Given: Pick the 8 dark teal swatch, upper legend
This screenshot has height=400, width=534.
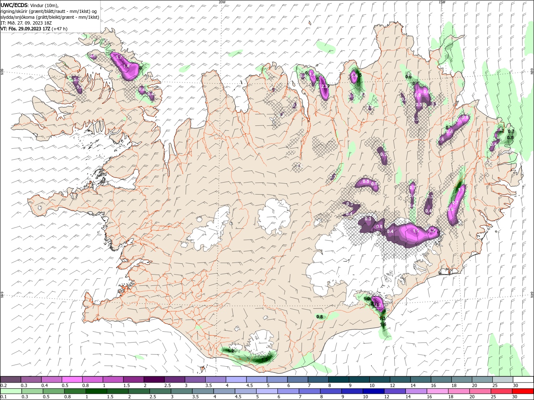Looking at the screenshot, I should pos(338,380).
